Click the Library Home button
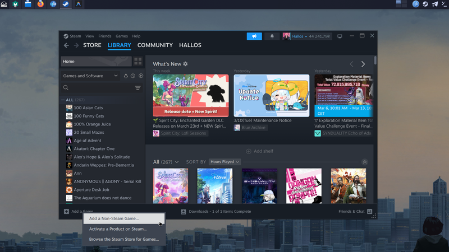 (96, 61)
